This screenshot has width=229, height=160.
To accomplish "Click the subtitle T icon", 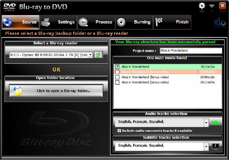I will (x=215, y=146).
